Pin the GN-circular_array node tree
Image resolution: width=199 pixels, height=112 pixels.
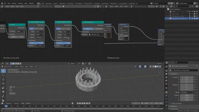pyautogui.click(x=63, y=6)
